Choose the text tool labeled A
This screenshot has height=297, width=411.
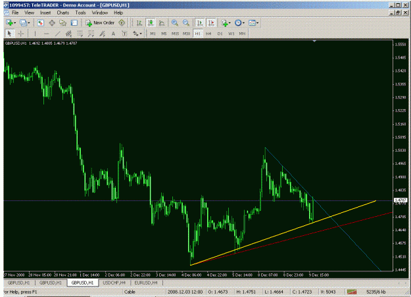click(x=113, y=34)
